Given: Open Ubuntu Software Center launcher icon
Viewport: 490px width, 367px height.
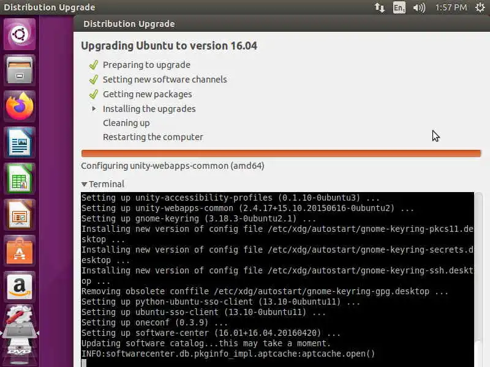Looking at the screenshot, I should pyautogui.click(x=20, y=251).
